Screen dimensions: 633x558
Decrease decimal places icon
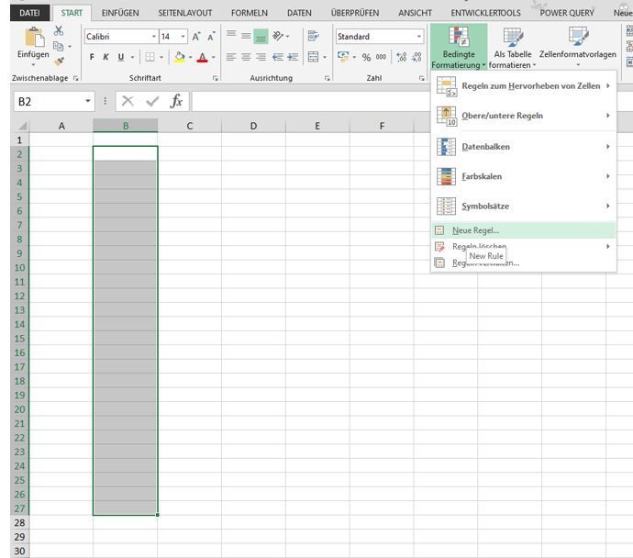click(x=416, y=57)
